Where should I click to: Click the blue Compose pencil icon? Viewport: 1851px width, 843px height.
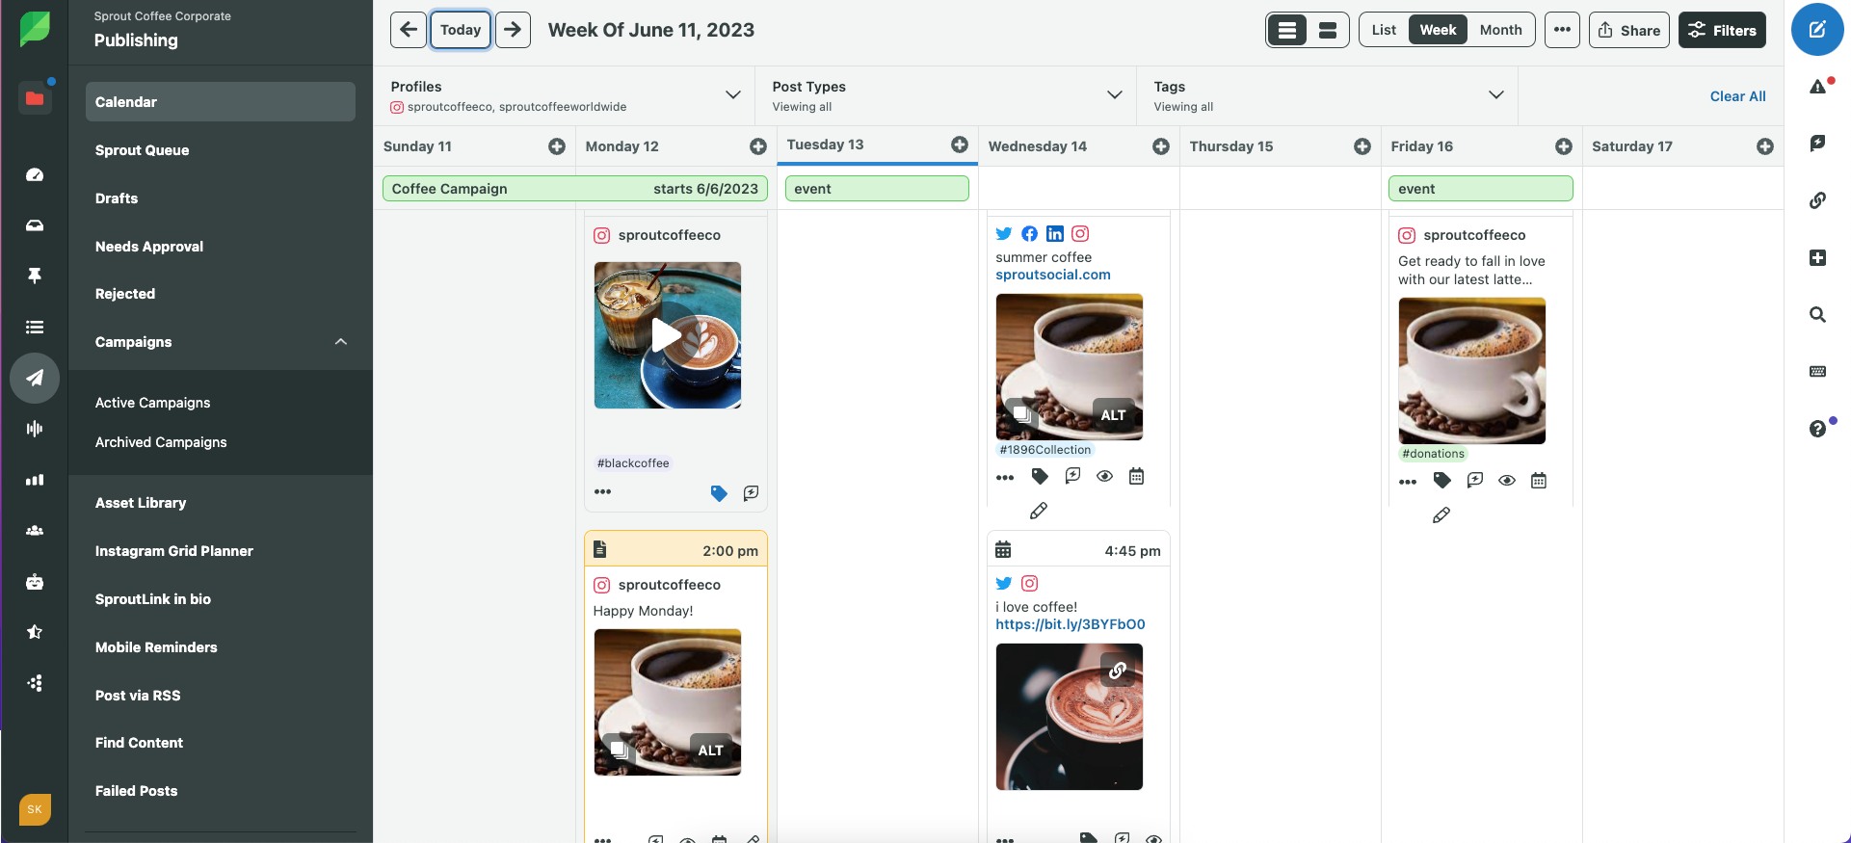1816,30
